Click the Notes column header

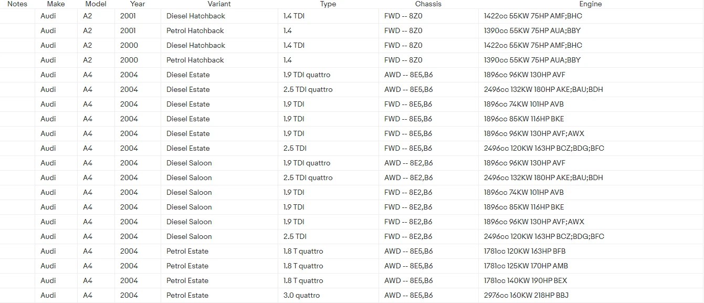(17, 4)
